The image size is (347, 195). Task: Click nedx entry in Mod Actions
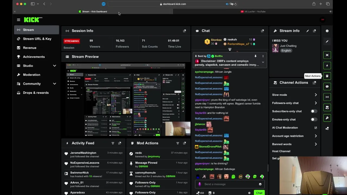click(x=159, y=154)
